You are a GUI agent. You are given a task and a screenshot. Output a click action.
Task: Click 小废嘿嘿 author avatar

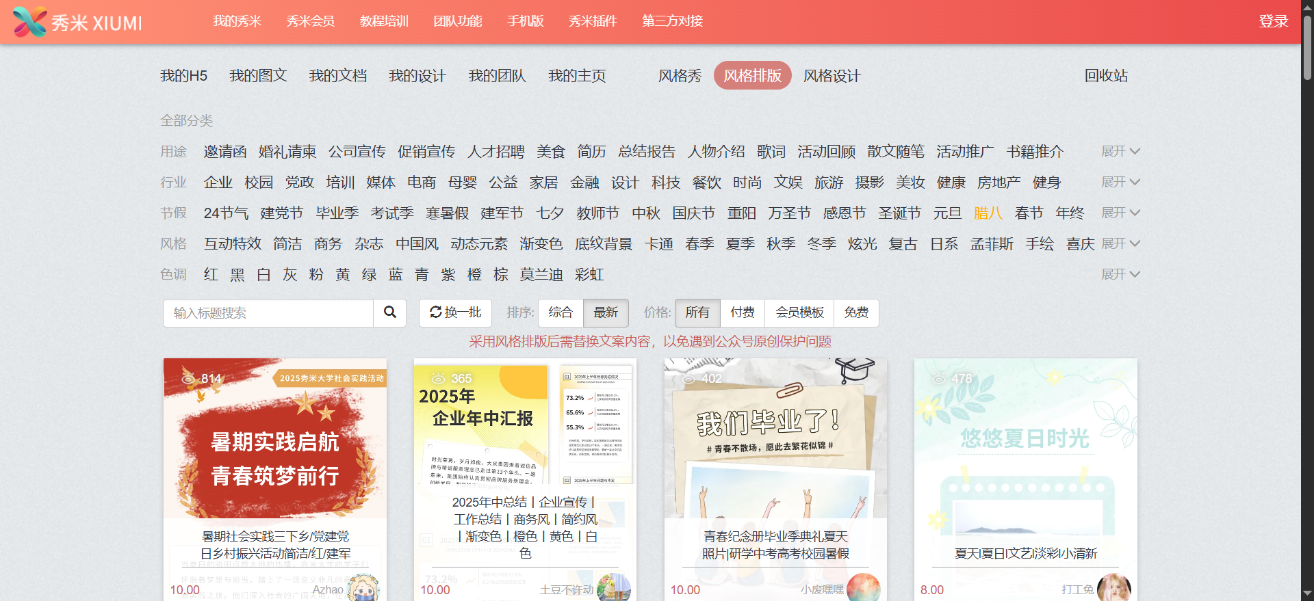click(x=863, y=589)
